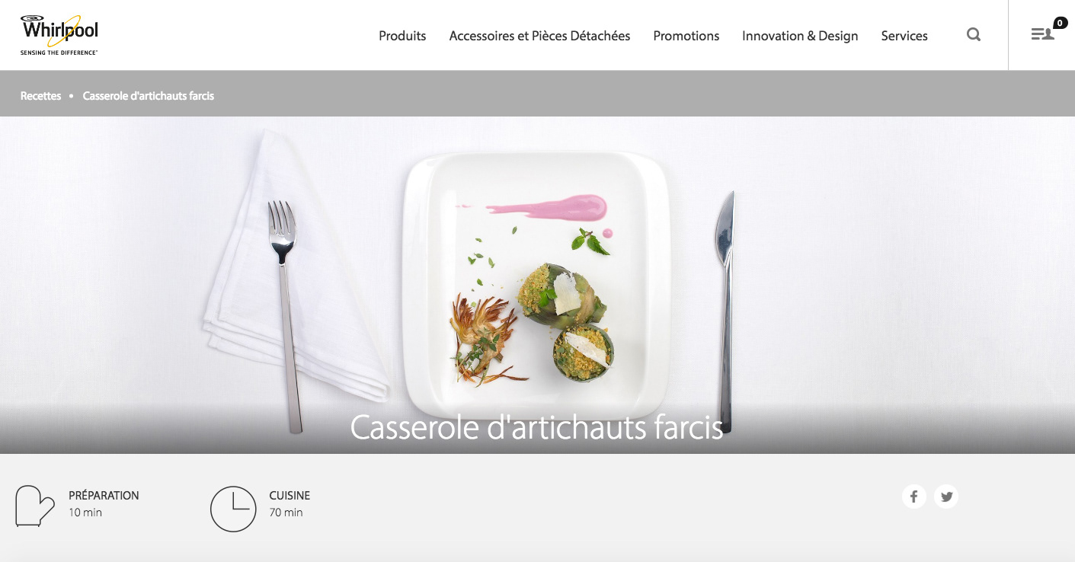
Task: Click the 70 min cooking time text
Action: point(286,513)
